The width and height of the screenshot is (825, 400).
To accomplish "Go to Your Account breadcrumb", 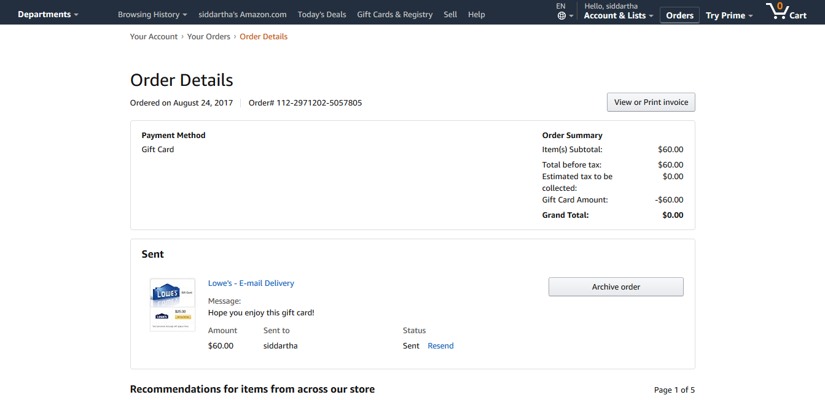I will 154,37.
